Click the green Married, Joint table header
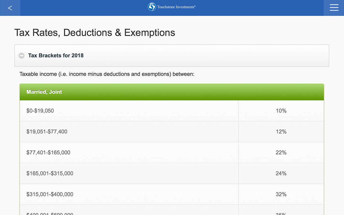The height and width of the screenshot is (215, 344). [x=171, y=92]
